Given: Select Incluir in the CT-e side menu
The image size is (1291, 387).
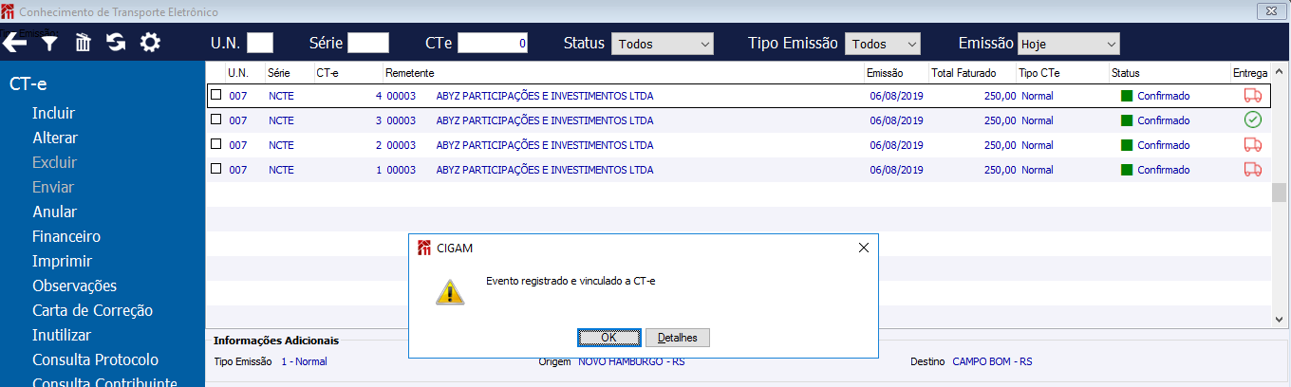Looking at the screenshot, I should click(53, 113).
